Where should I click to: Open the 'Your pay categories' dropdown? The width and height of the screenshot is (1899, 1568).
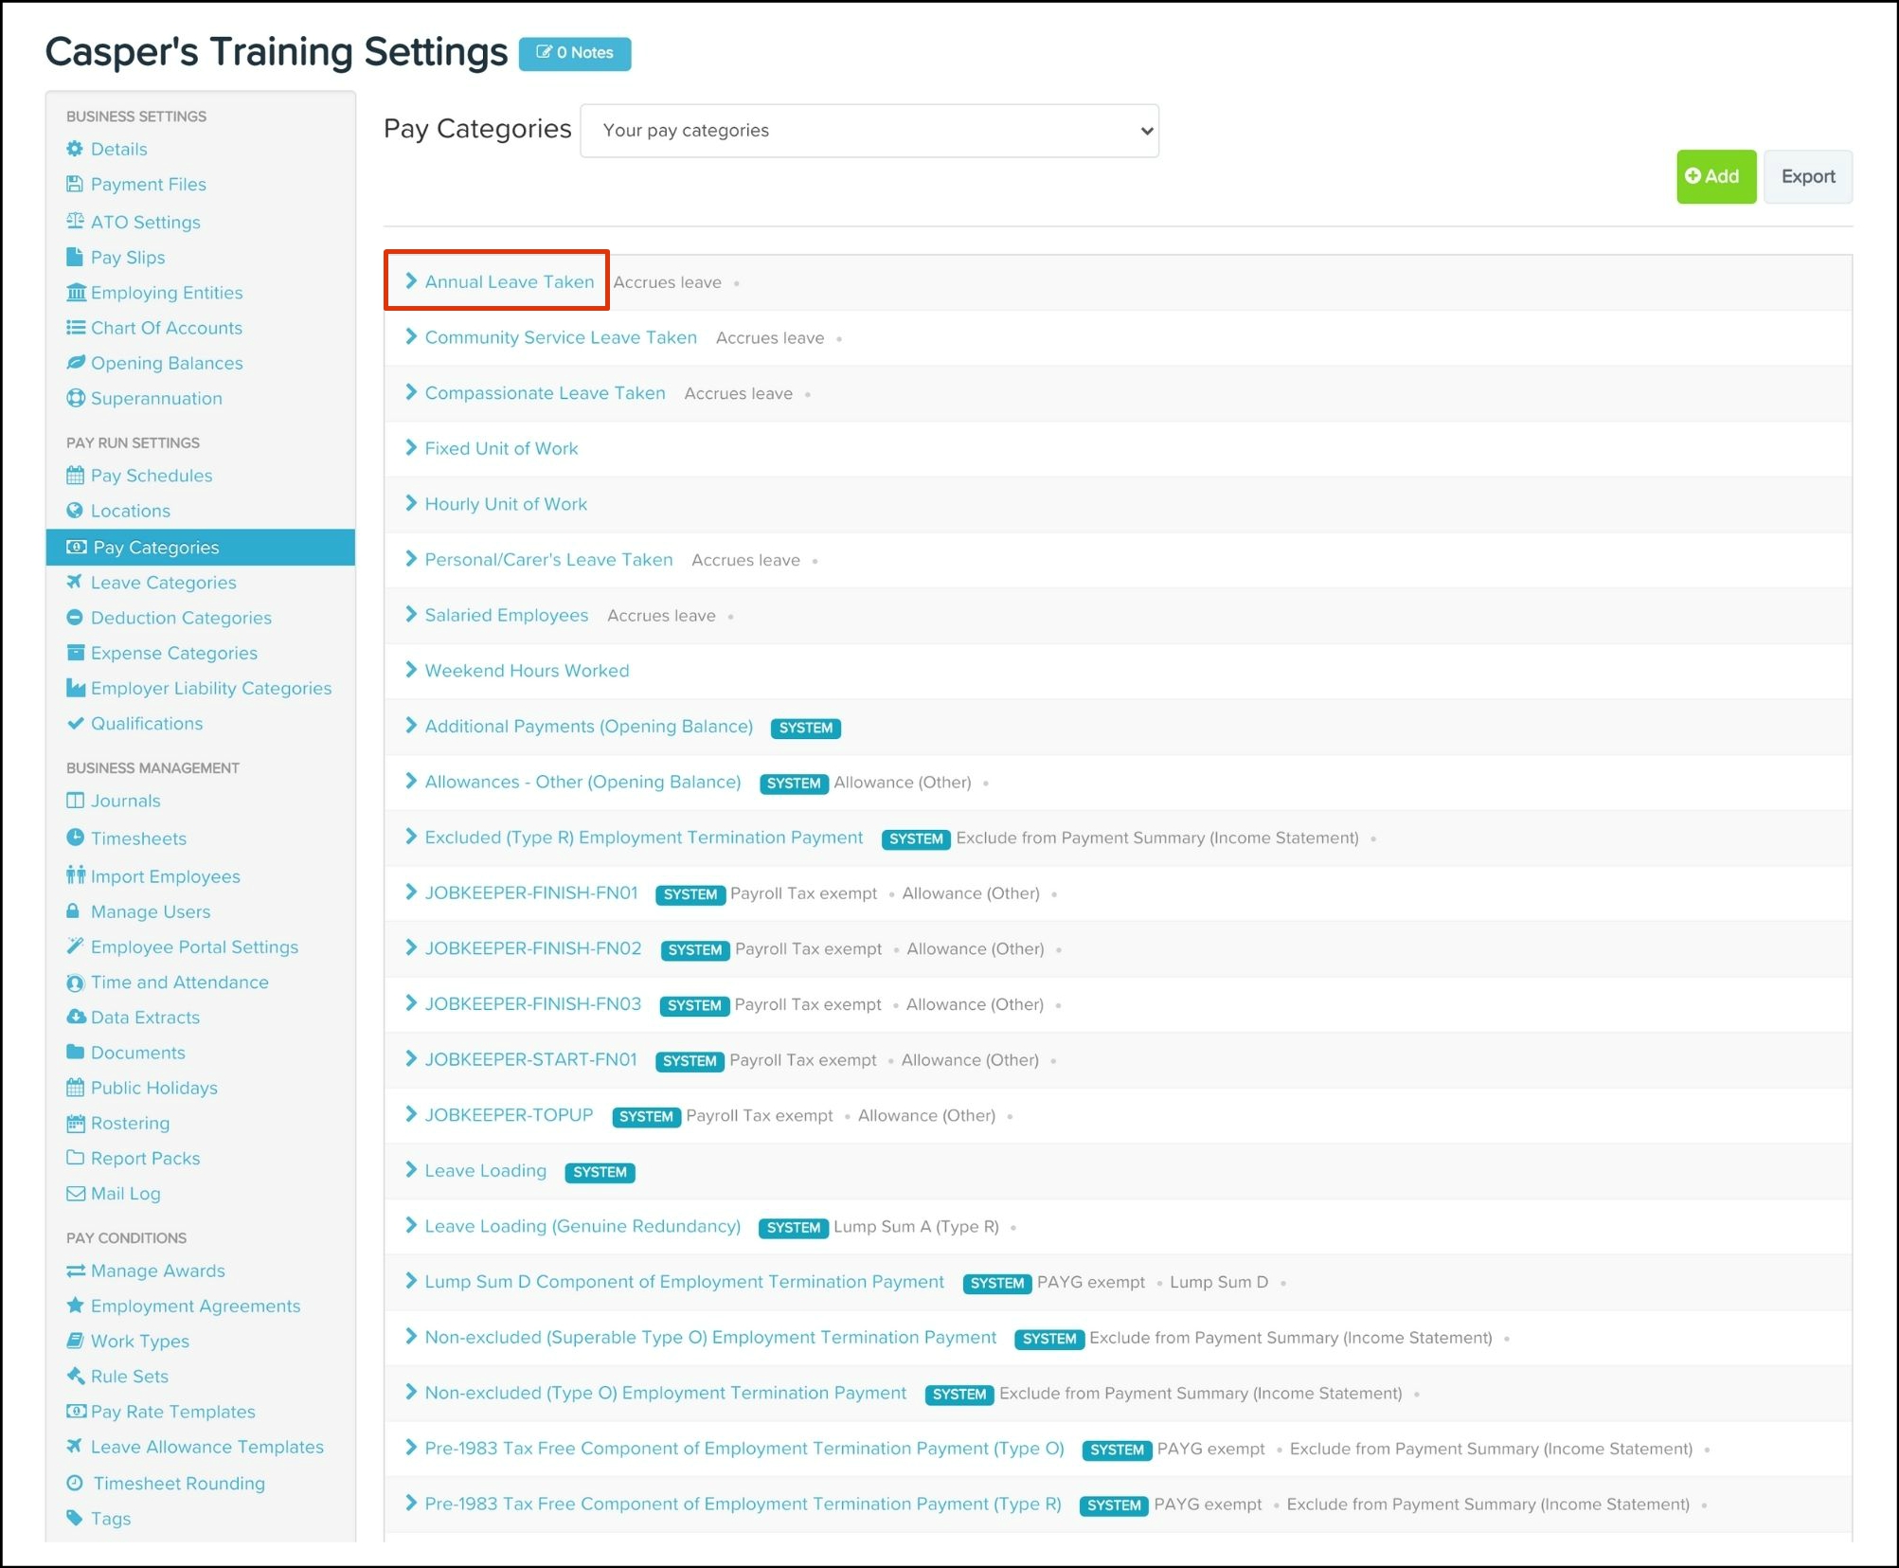(x=869, y=131)
